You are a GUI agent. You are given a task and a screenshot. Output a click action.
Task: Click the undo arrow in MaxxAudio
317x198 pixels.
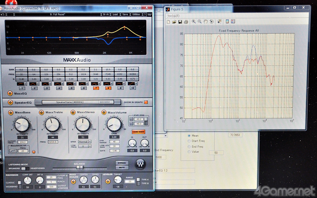[x=3, y=14]
